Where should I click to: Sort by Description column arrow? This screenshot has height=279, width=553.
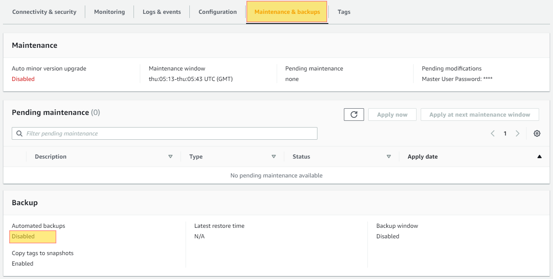(170, 156)
